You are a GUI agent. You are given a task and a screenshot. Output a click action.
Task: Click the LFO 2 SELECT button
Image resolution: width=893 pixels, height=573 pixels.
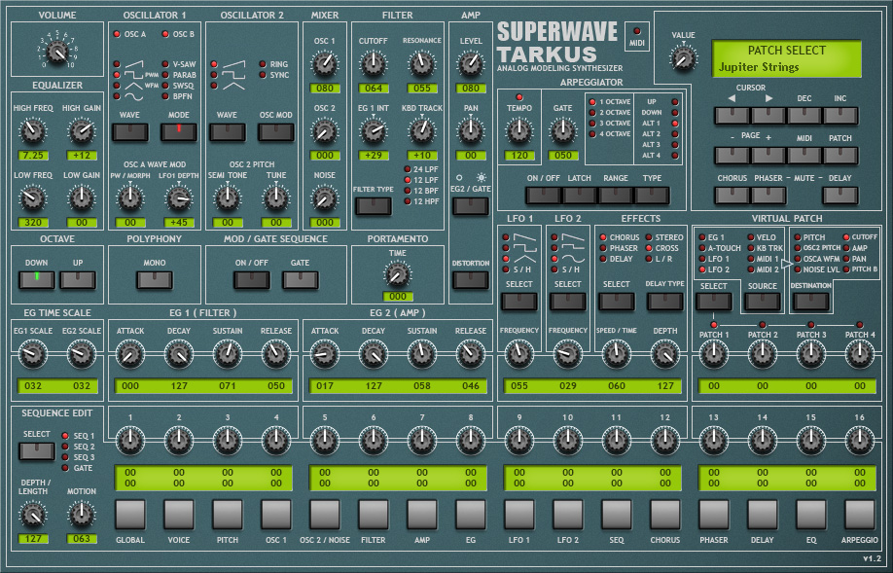click(568, 302)
